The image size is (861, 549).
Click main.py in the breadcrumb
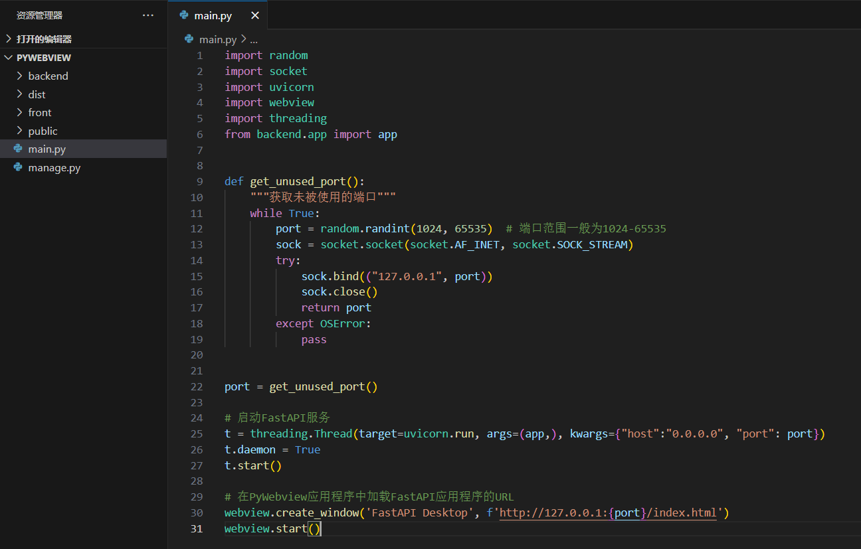pos(218,39)
